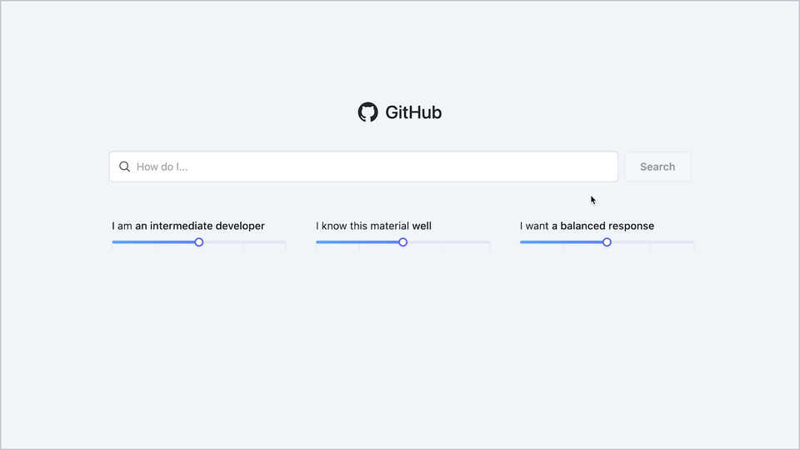This screenshot has height=450, width=800.
Task: Click the developer experience slider handle
Action: pos(199,242)
